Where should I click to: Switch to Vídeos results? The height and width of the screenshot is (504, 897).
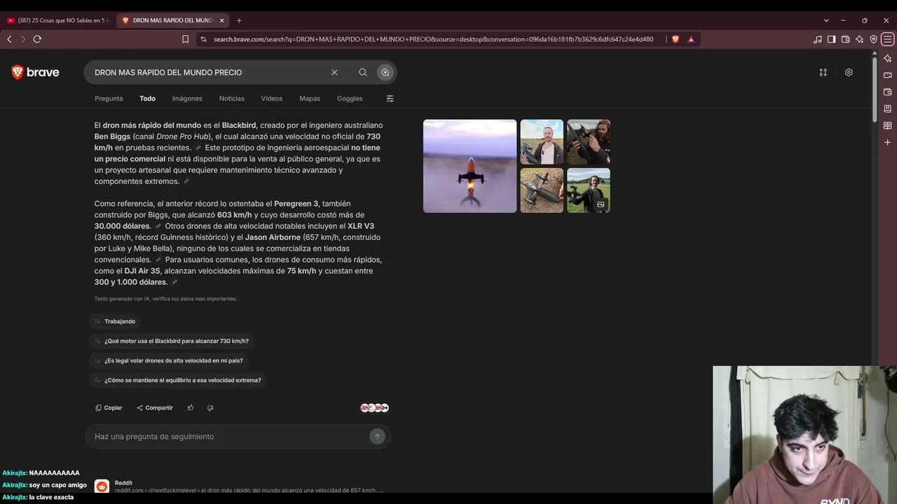[x=272, y=99]
